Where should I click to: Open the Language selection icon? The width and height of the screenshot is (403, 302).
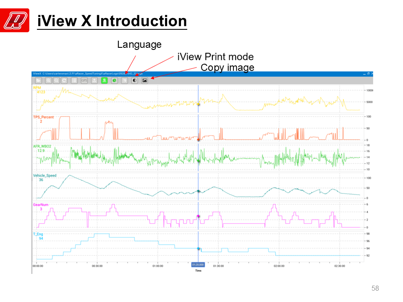(124, 81)
